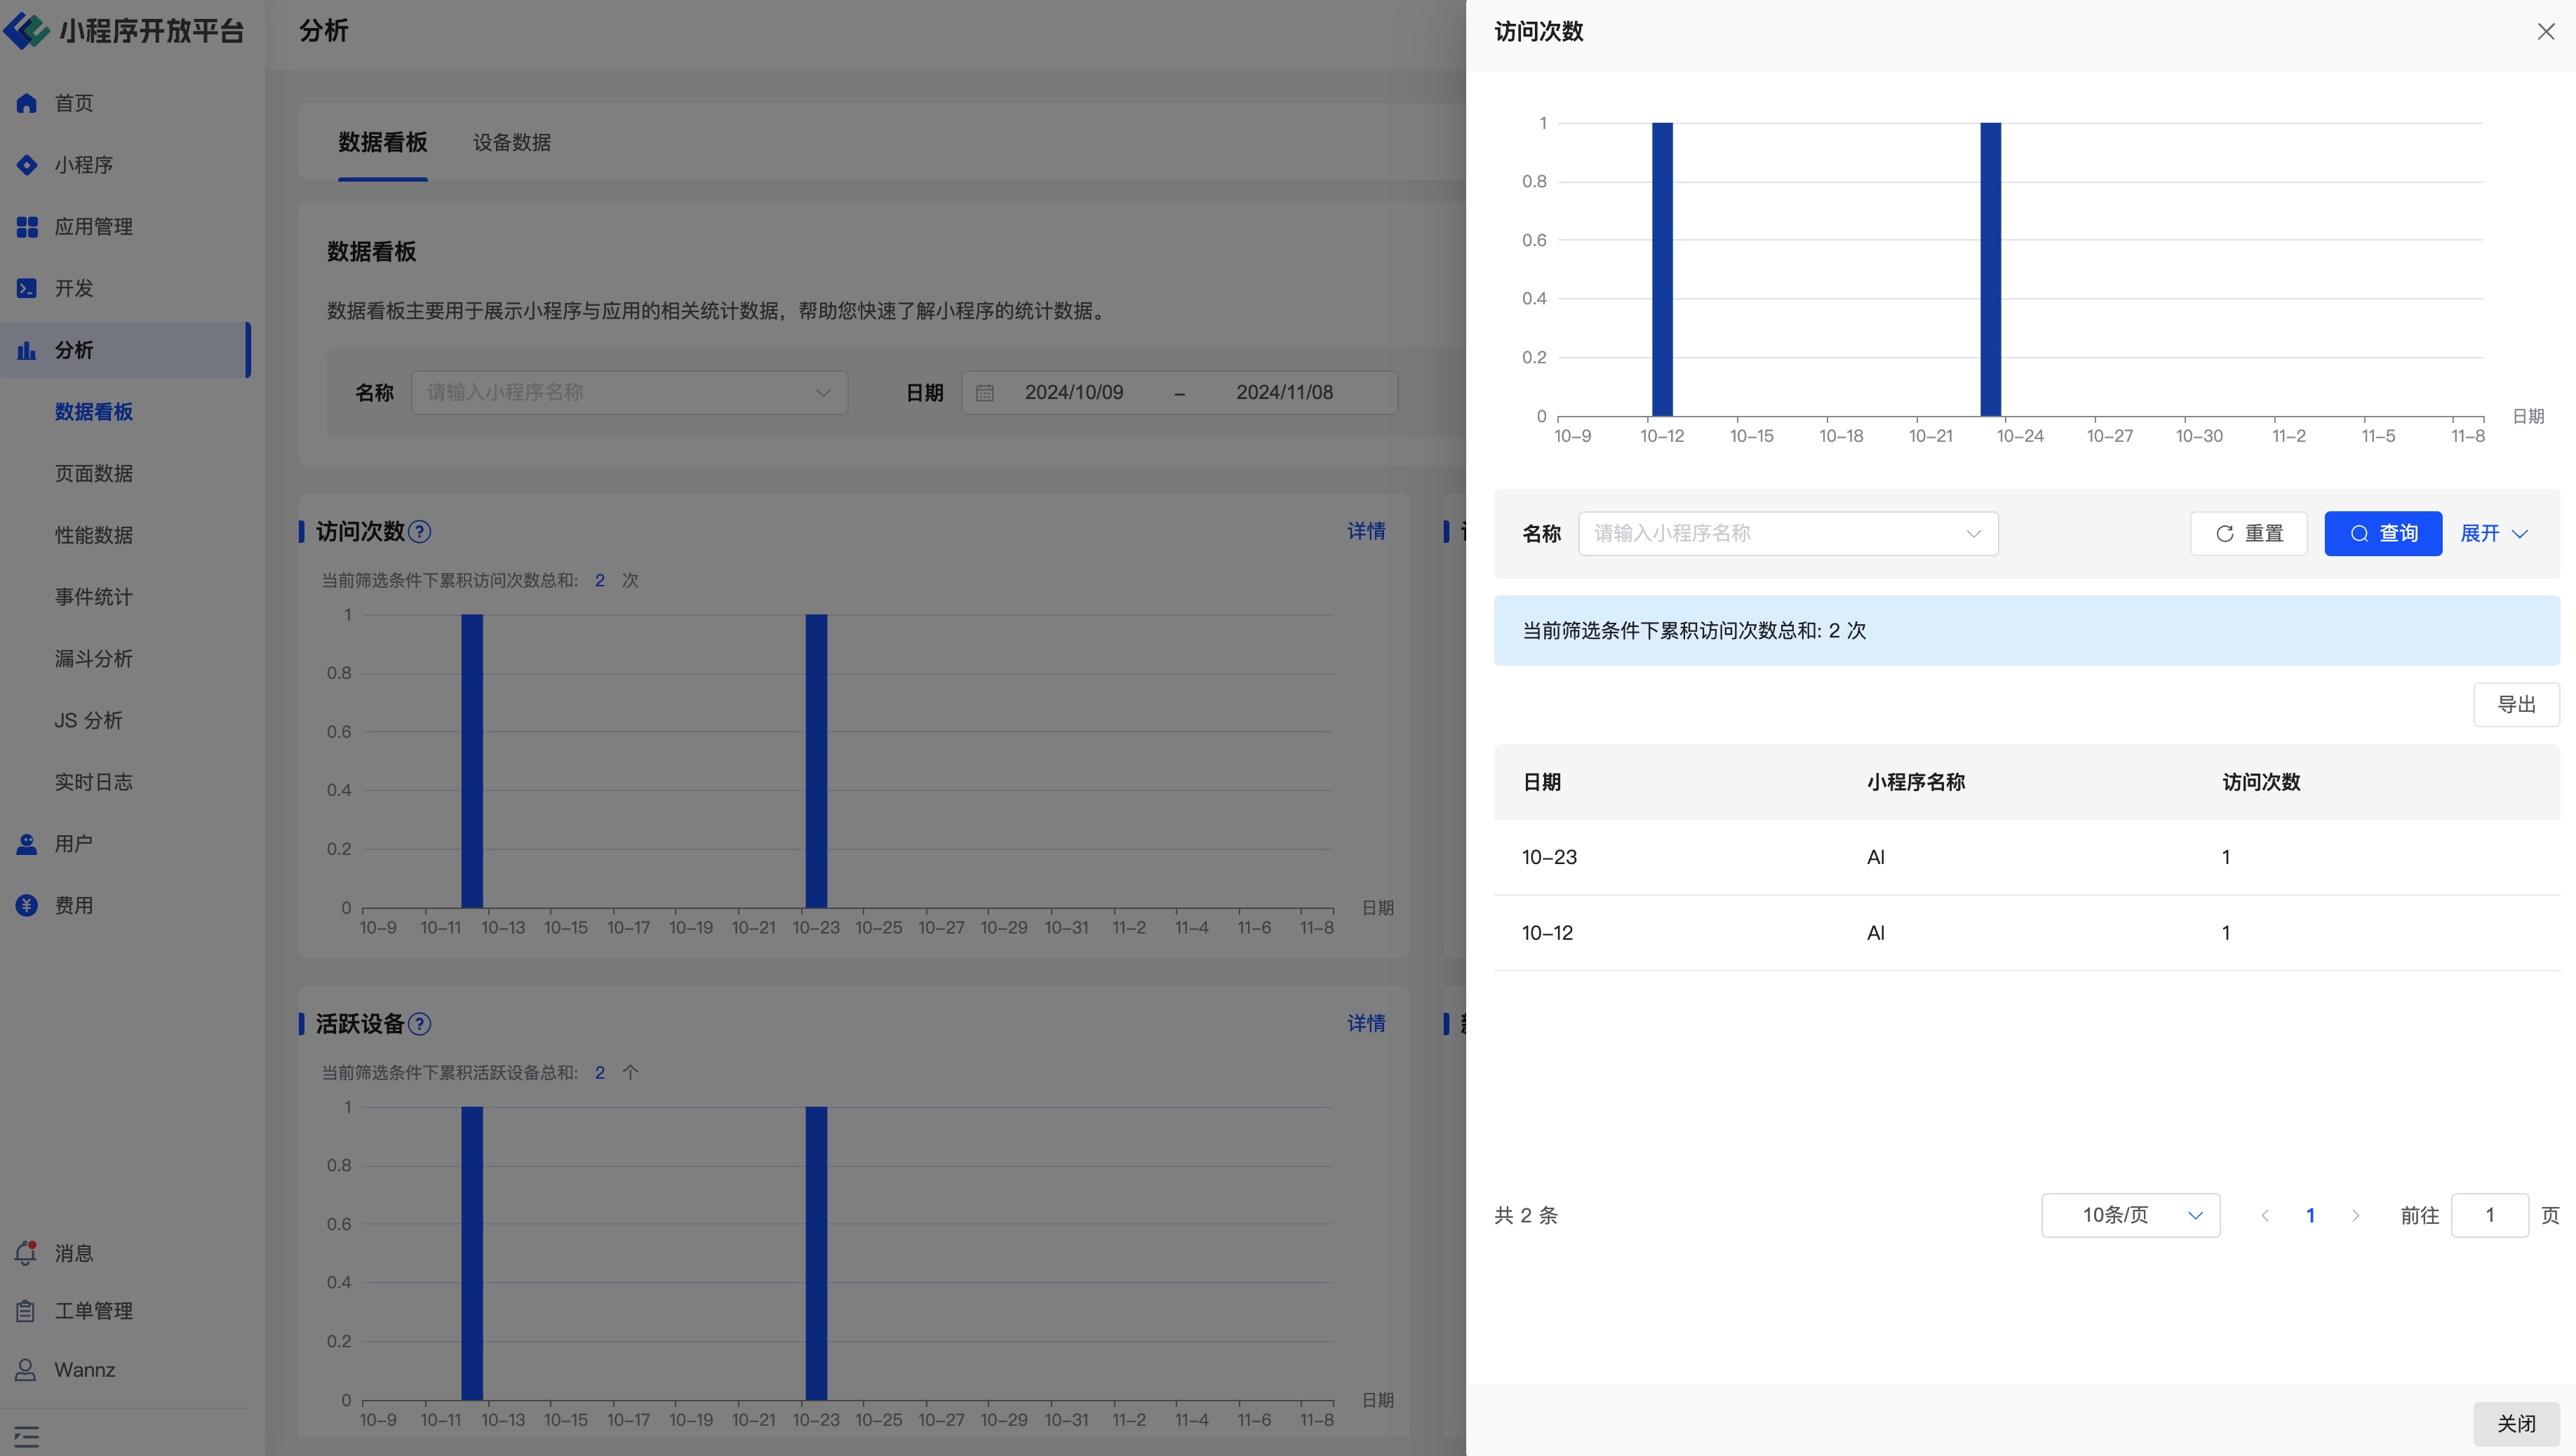Click the home icon beside 首页
Viewport: 2576px width, 1456px height.
tap(27, 103)
